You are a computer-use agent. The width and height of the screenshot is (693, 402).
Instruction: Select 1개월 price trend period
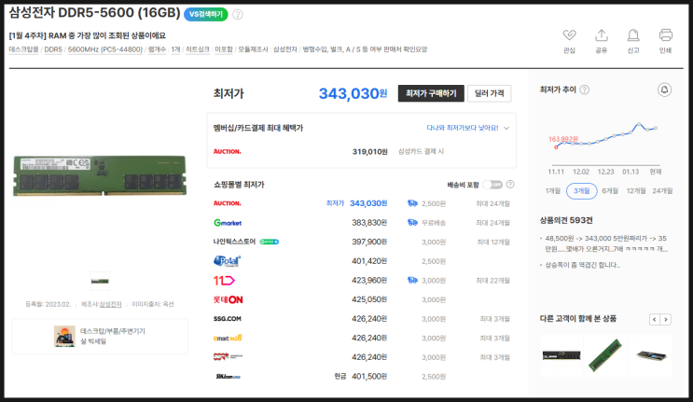click(x=553, y=191)
